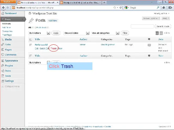Open the Dashboard sidebar menu
The height and width of the screenshot is (130, 174).
11,13
